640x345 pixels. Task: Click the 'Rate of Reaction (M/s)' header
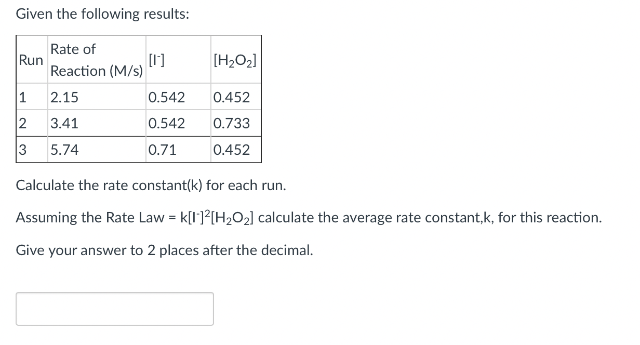pos(97,60)
